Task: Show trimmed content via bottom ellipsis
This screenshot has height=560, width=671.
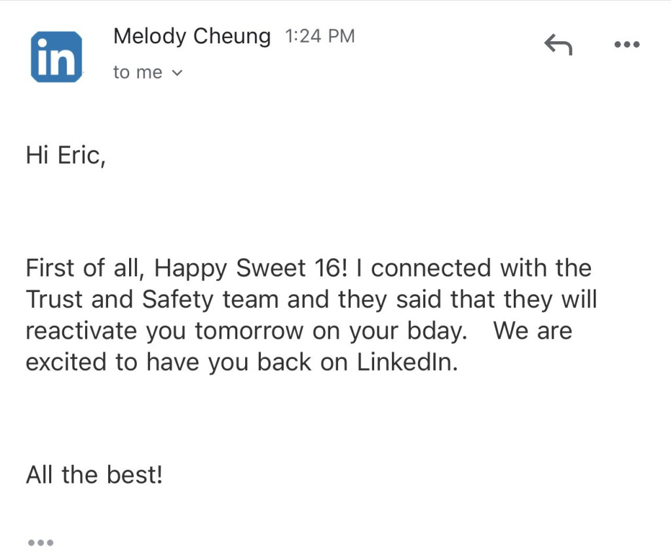Action: [40, 542]
